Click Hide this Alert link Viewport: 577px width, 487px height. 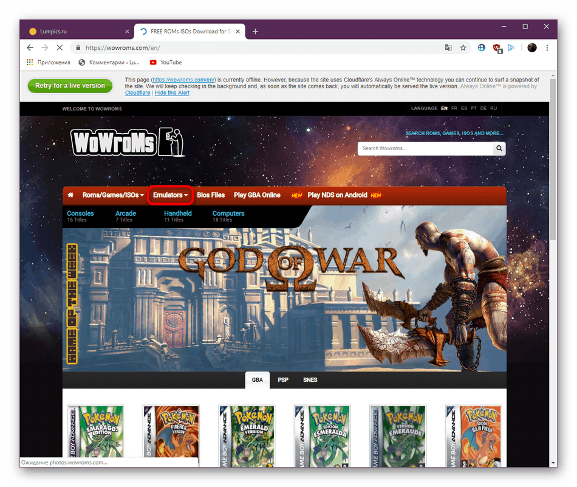(172, 93)
